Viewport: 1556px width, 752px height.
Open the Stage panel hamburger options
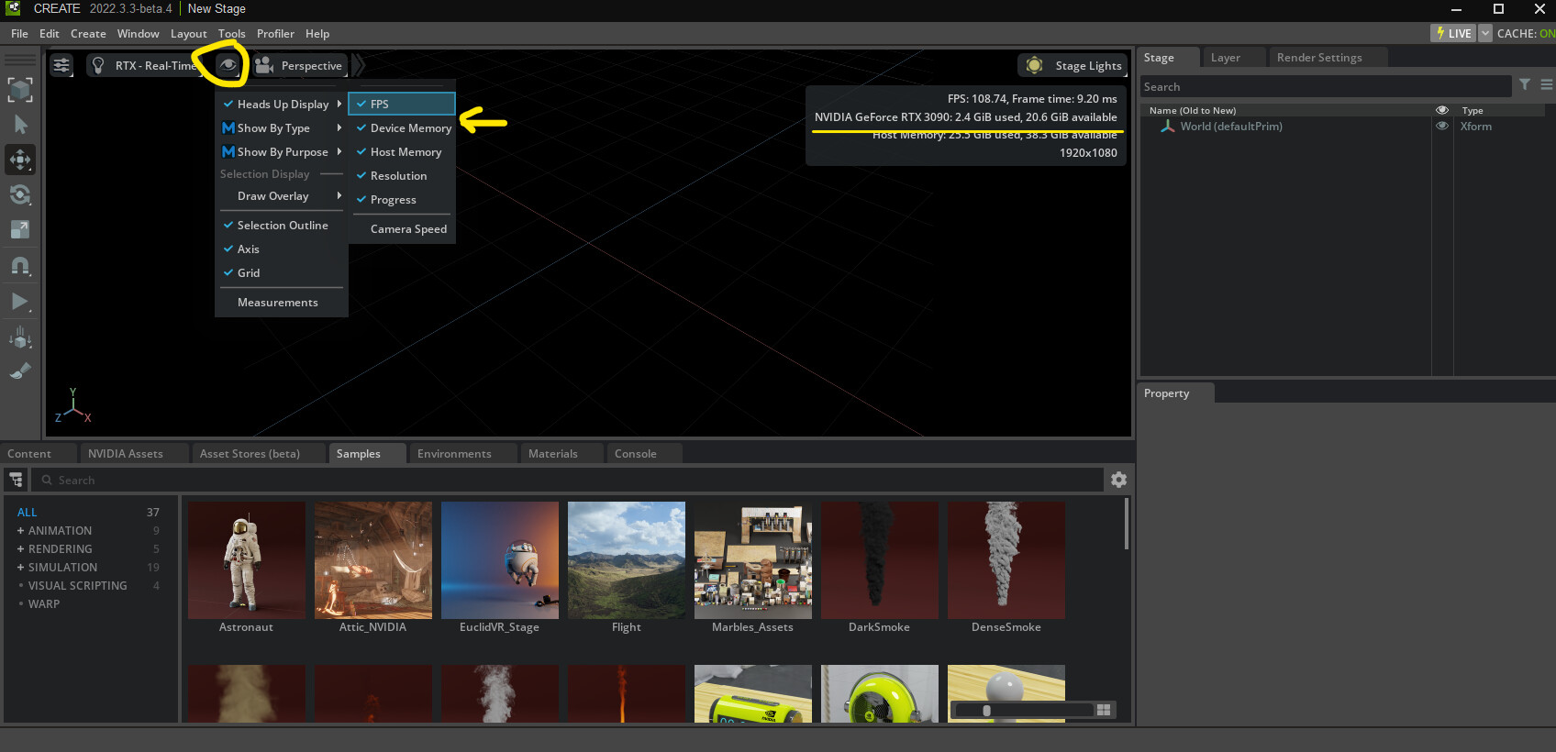[1547, 84]
